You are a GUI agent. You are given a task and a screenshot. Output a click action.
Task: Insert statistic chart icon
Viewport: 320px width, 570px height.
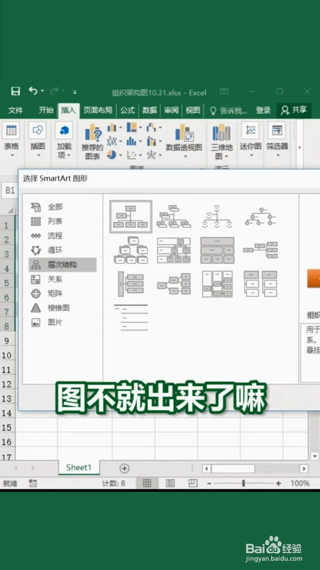pos(134,141)
